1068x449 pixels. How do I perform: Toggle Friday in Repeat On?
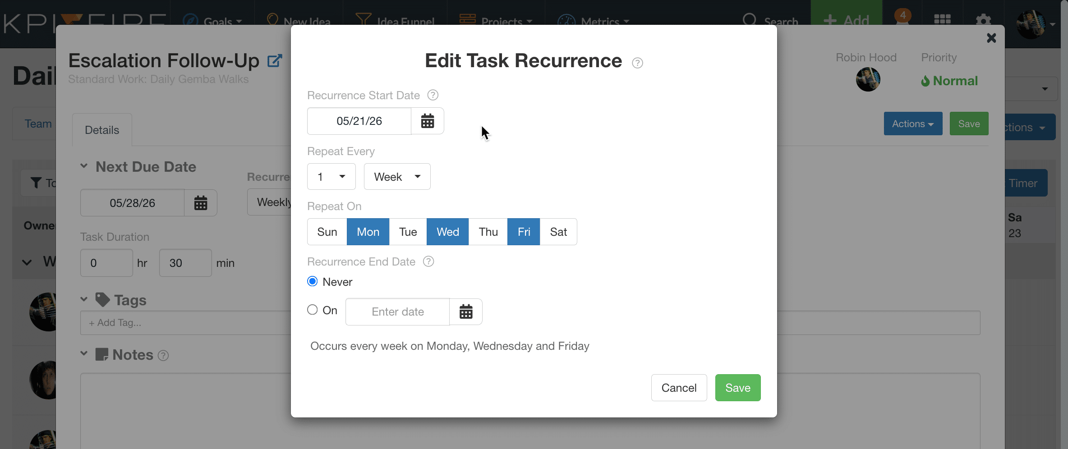coord(524,232)
